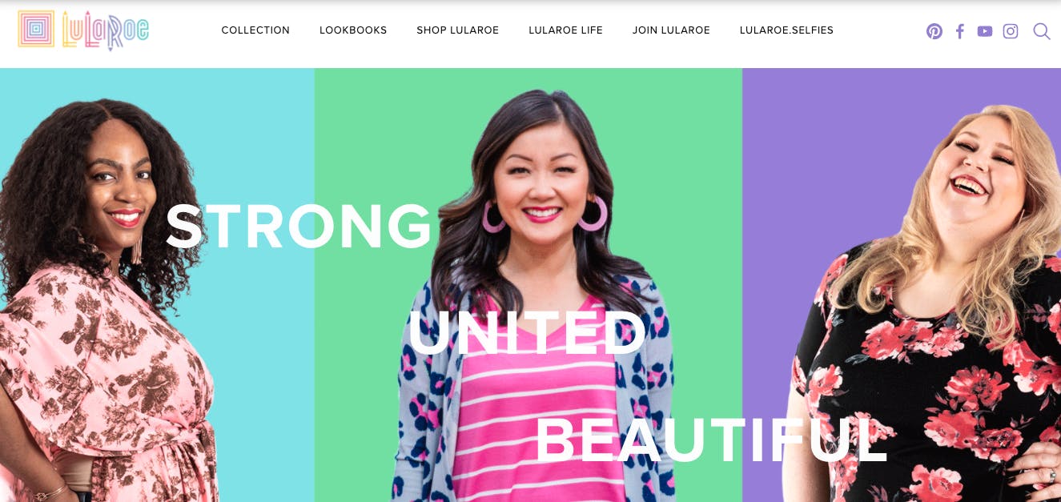Screen dimensions: 1061x502
Task: Open the Facebook social icon
Action: pyautogui.click(x=960, y=31)
